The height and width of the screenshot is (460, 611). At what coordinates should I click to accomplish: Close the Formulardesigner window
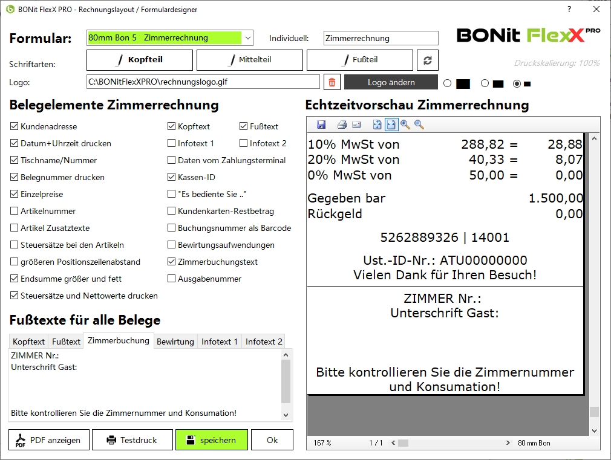point(596,9)
